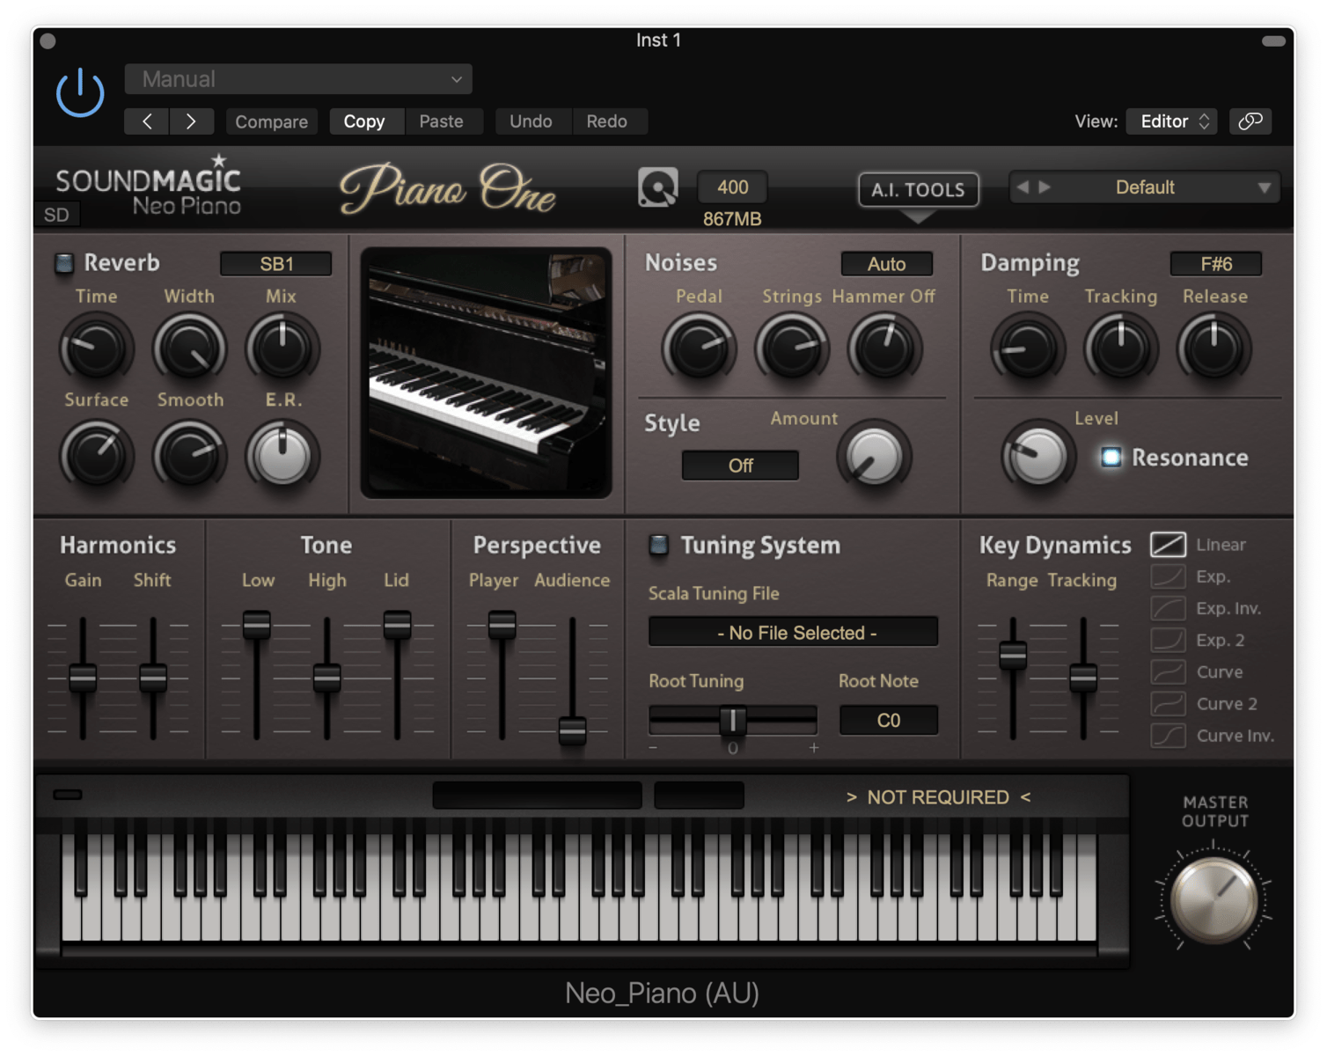Go to next preset arrow
The image size is (1327, 1056).
pos(191,121)
